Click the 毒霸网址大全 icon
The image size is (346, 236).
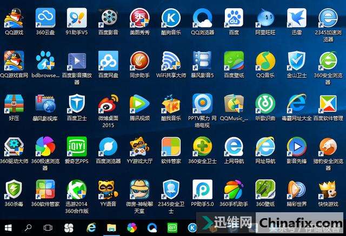297,104
